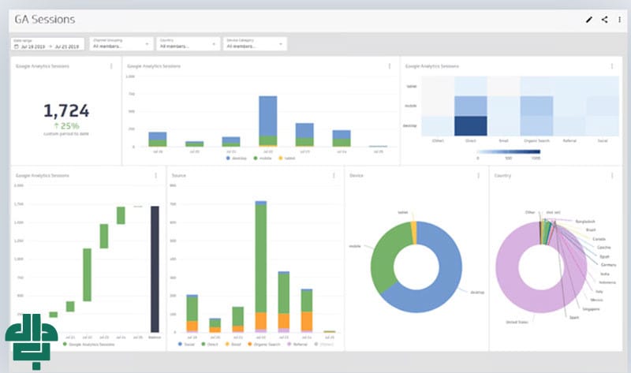Click the tallest bar in the top stacked chart

tap(267, 121)
